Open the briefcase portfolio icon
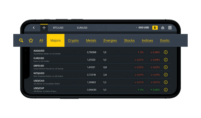 [x=163, y=28]
